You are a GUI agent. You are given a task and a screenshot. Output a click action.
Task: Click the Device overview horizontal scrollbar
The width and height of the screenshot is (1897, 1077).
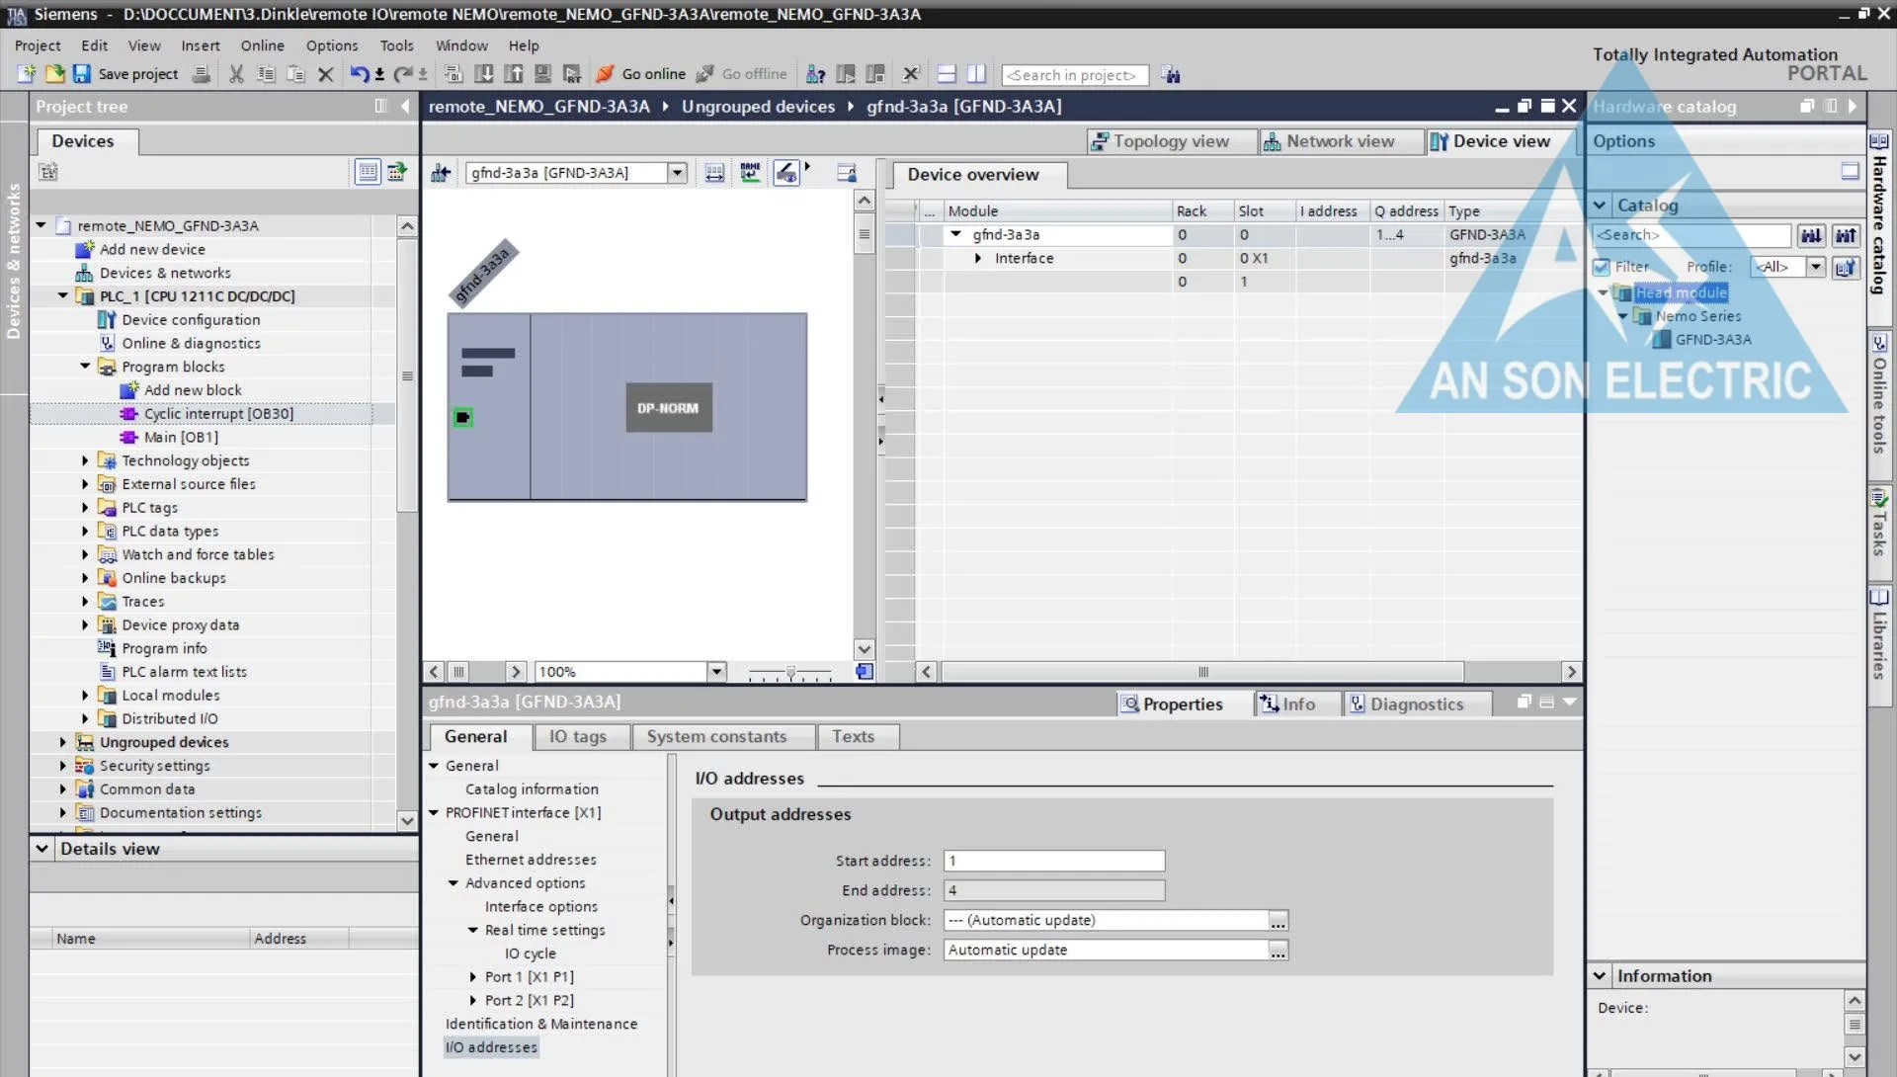point(1202,673)
